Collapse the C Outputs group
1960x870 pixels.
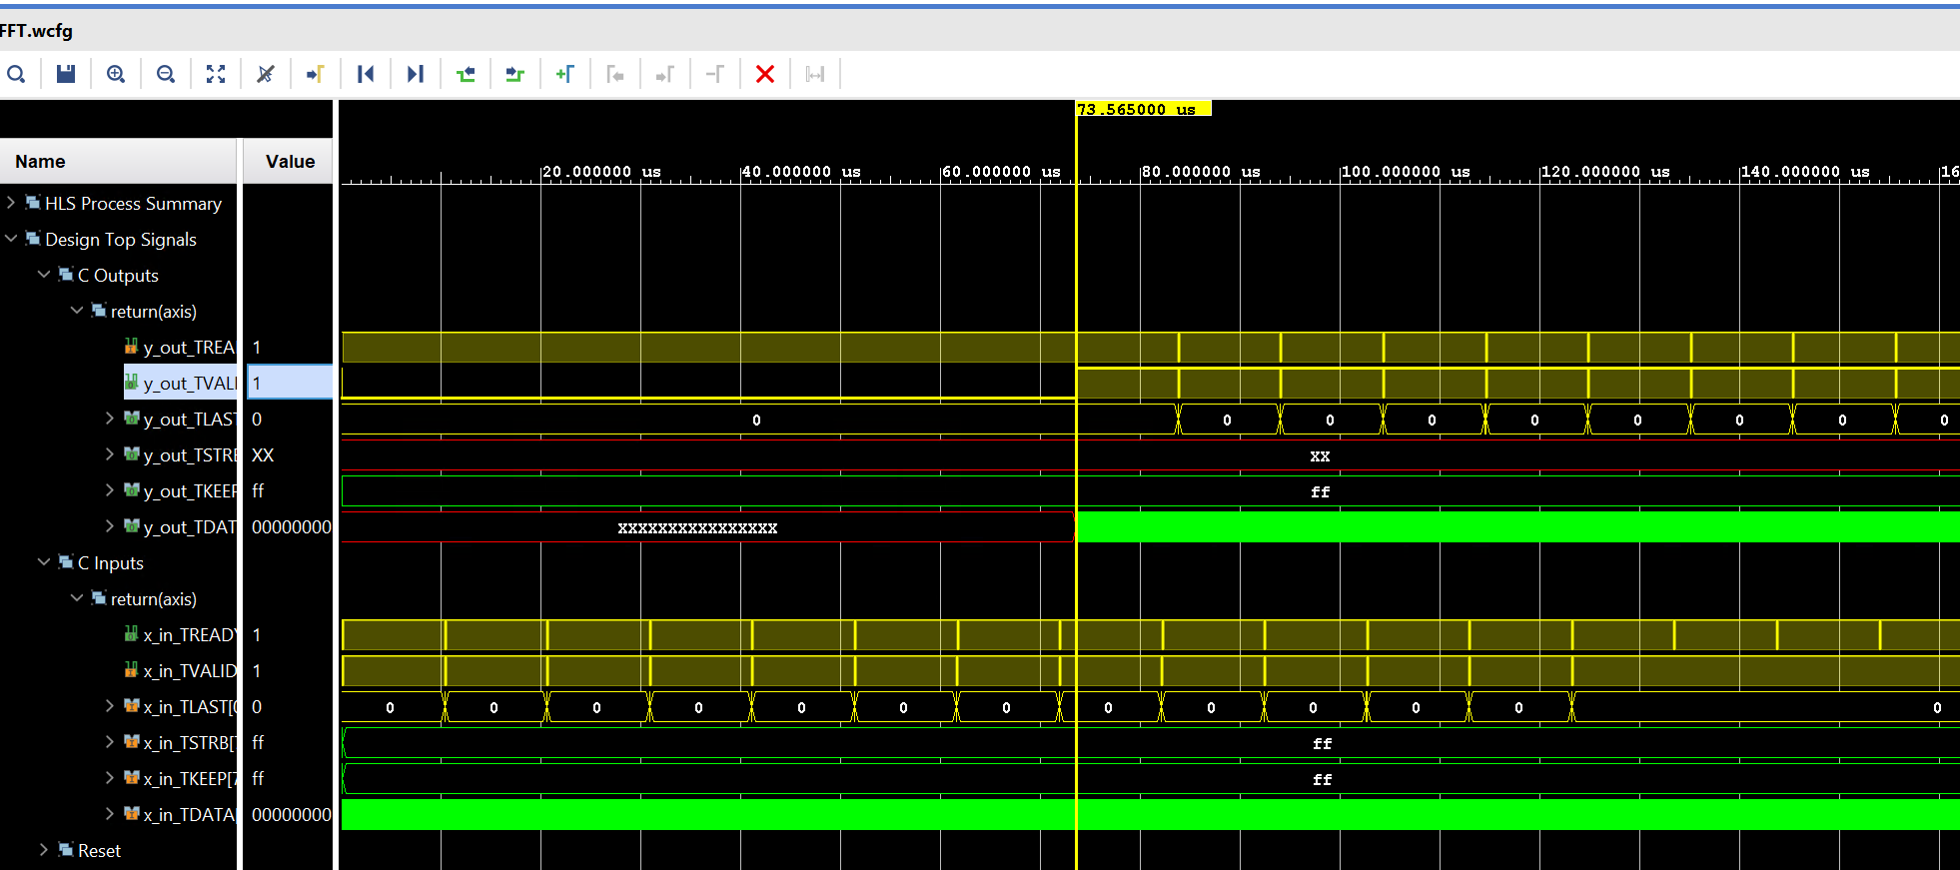[44, 275]
